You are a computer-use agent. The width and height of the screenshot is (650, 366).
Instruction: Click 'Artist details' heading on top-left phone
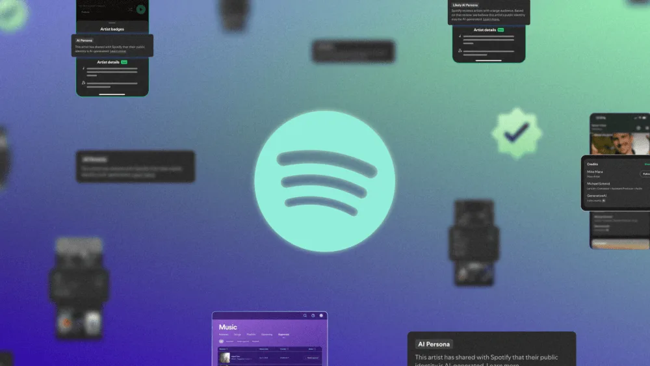(108, 62)
